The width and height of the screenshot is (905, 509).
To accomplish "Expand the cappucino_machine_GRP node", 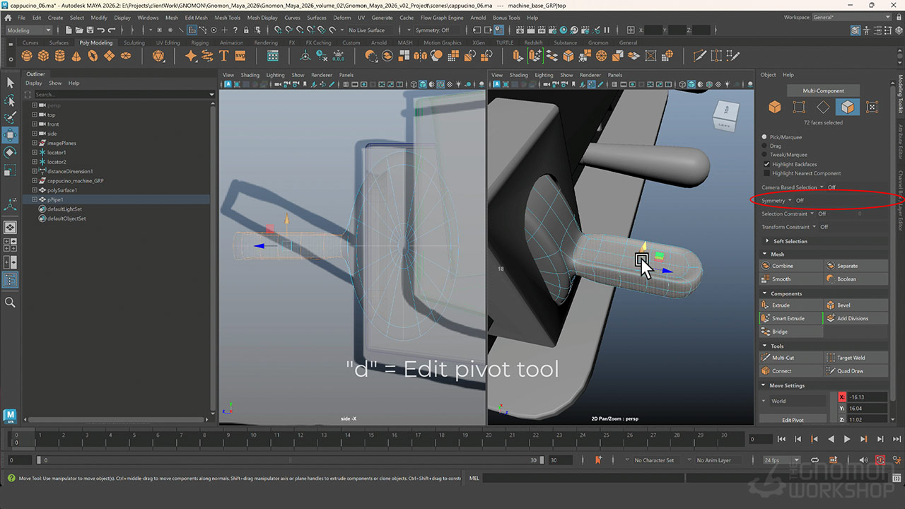I will coord(34,181).
